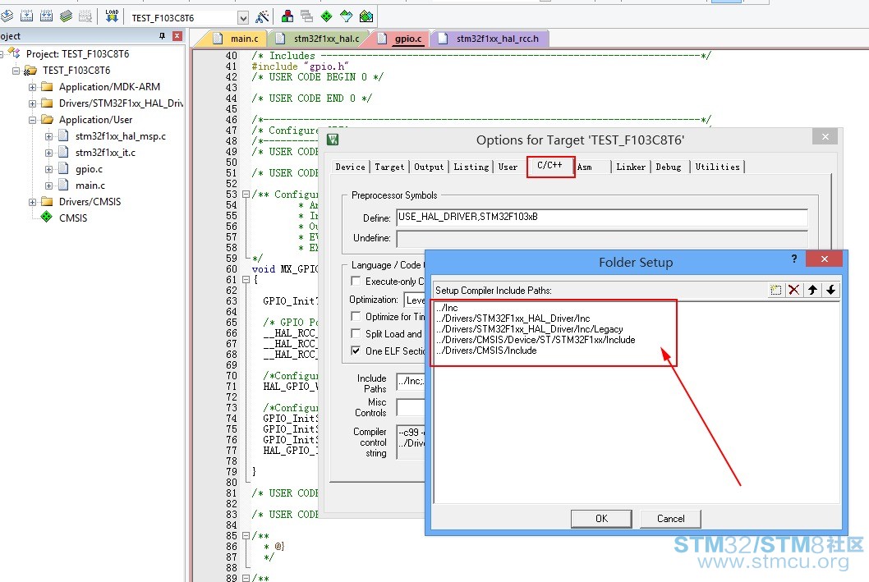869x582 pixels.
Task: Click Move Up arrow in Folder Setup
Action: coord(812,290)
